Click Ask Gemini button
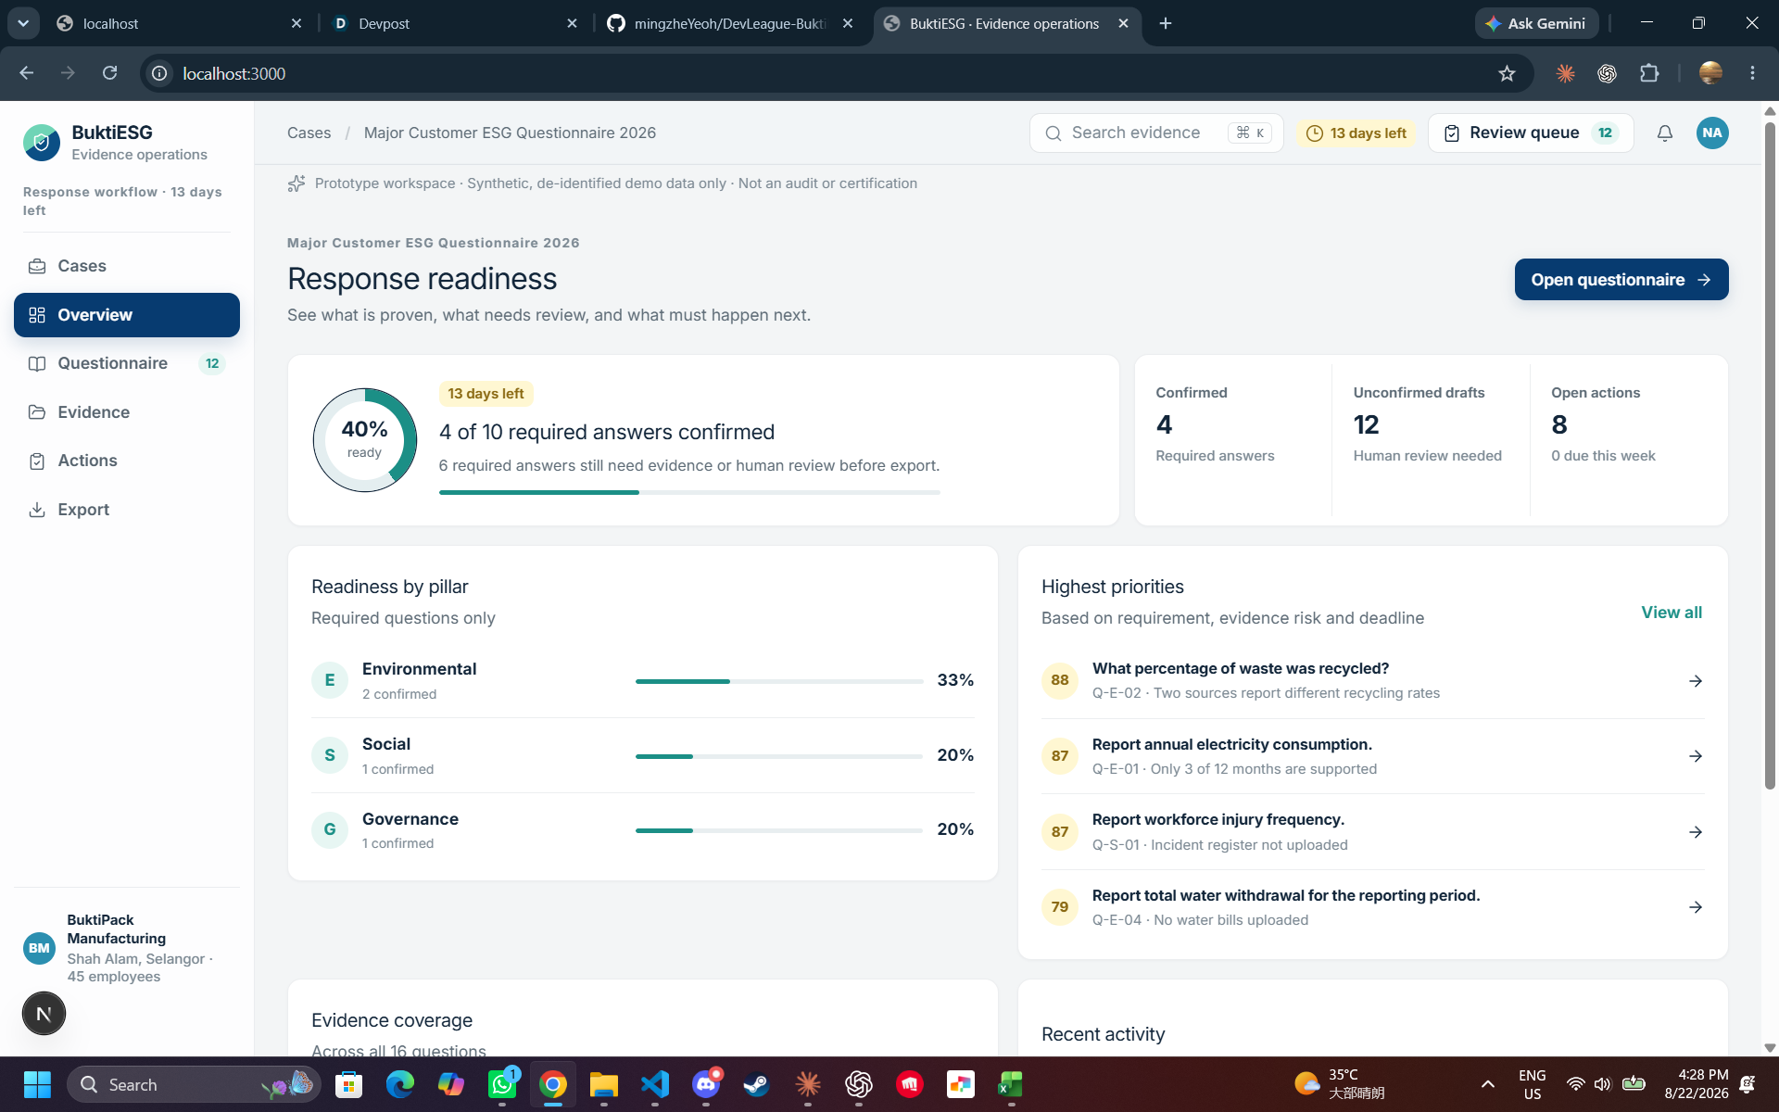 1536,23
